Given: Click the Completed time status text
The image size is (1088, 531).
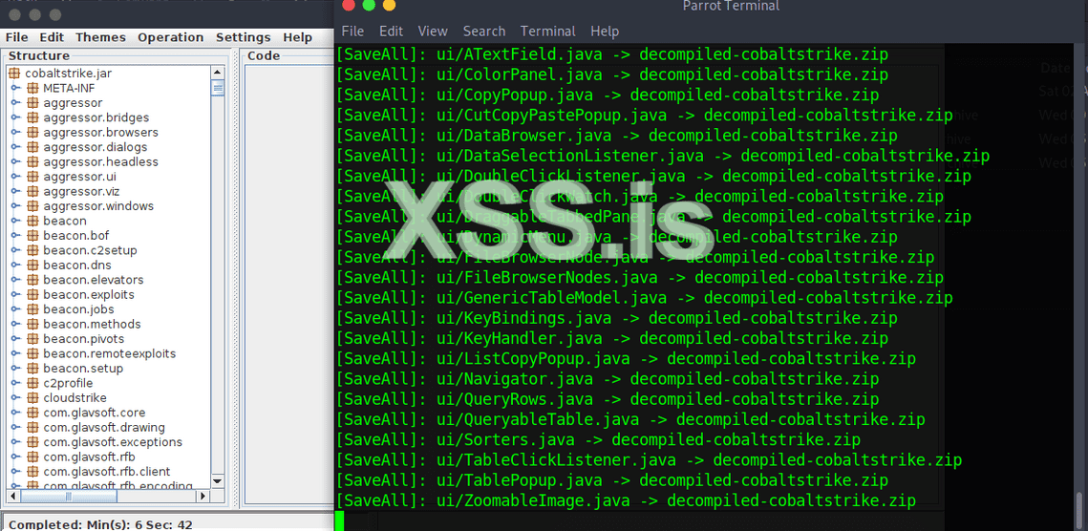Looking at the screenshot, I should coord(100,524).
